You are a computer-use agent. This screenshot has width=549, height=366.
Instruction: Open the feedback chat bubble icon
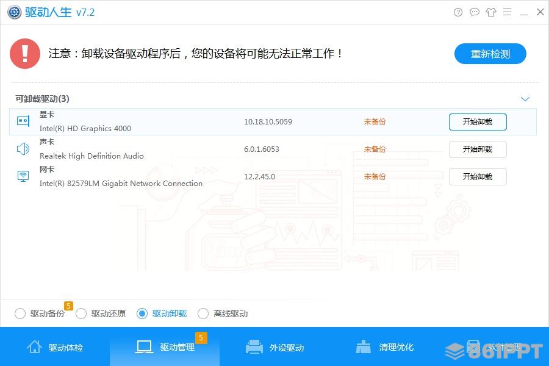tap(475, 12)
